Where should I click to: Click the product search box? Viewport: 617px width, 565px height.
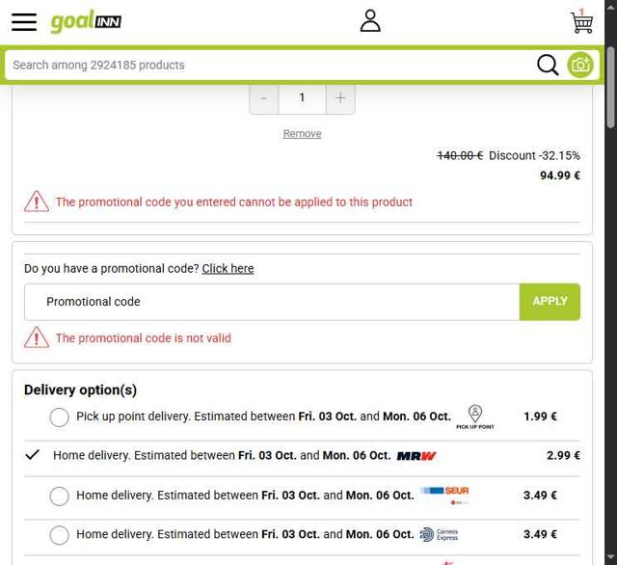pos(270,65)
